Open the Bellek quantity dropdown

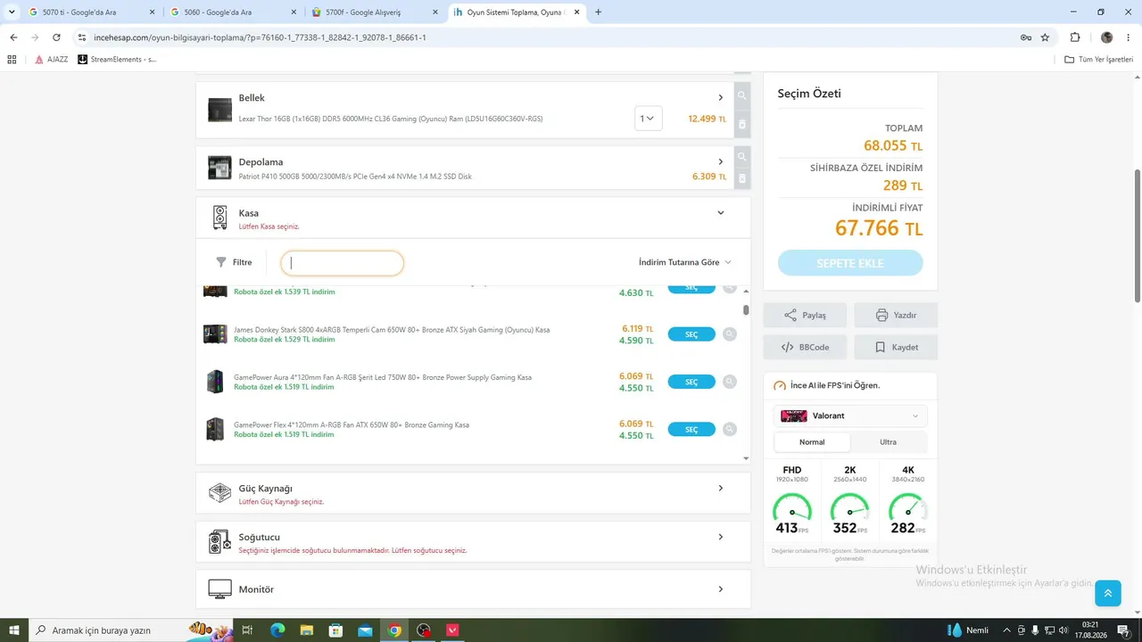point(649,119)
